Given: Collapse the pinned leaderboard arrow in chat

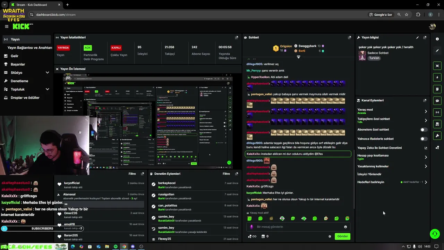Looking at the screenshot, I should click(x=298, y=57).
